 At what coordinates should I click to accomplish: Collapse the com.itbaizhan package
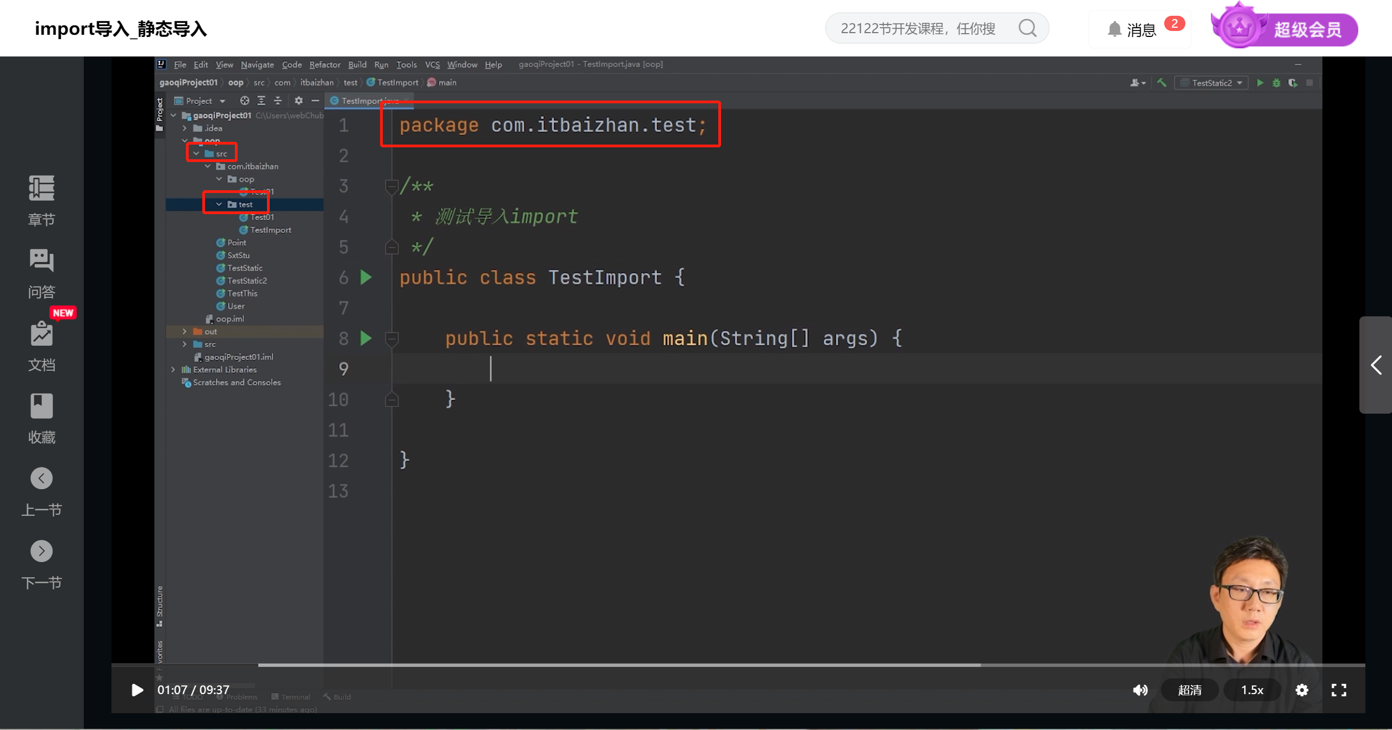(208, 166)
